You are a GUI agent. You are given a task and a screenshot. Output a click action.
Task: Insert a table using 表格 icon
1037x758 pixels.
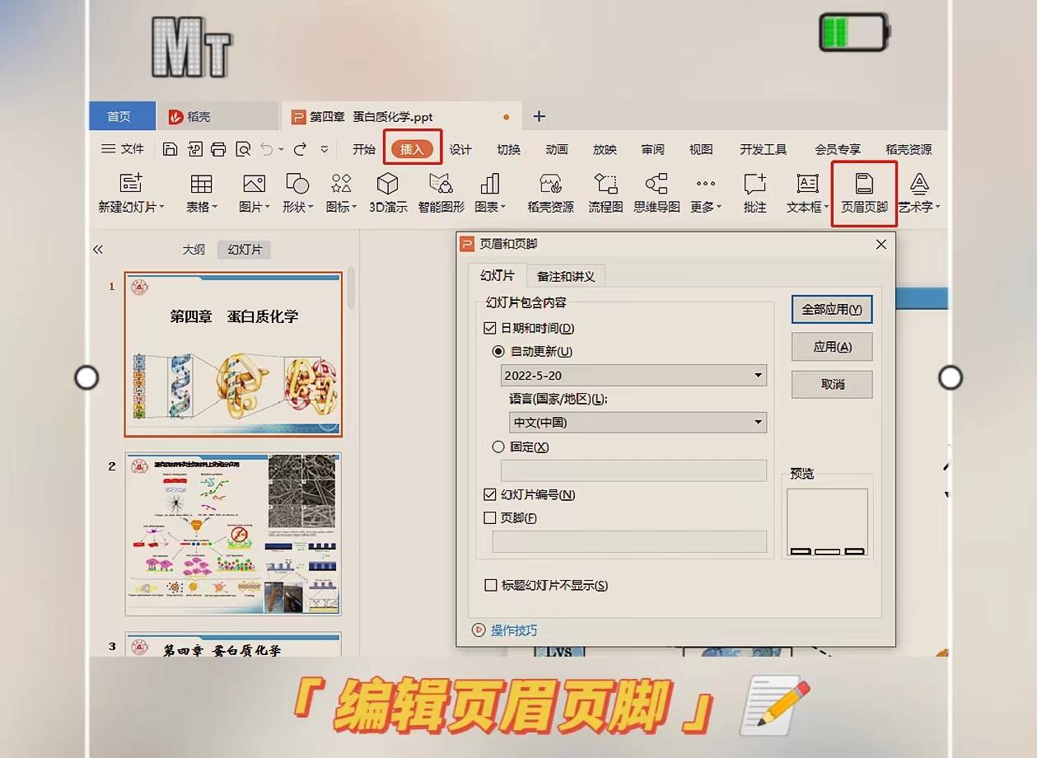click(x=200, y=194)
